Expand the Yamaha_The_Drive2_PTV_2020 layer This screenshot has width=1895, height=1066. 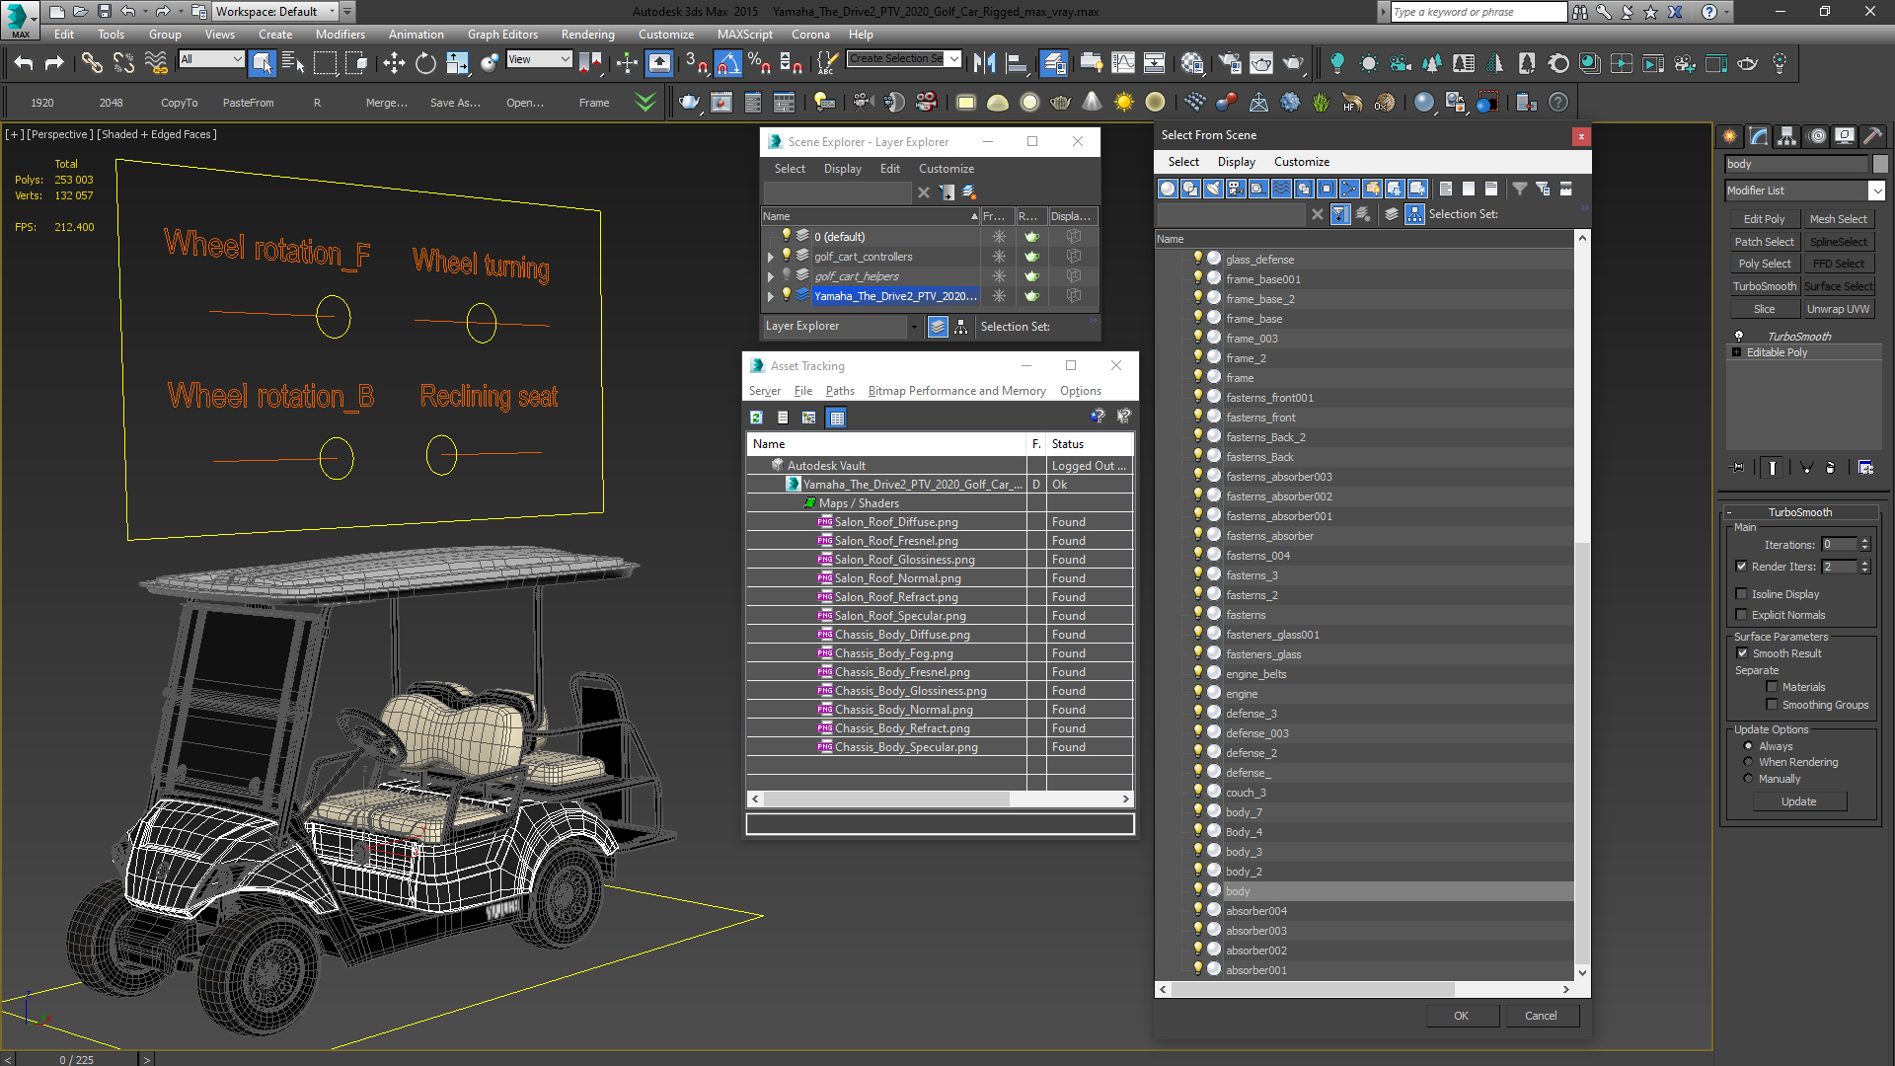click(x=771, y=296)
